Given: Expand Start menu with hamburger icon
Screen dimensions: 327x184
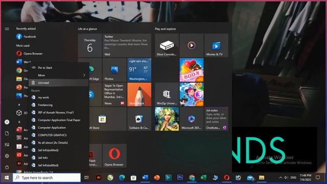Looking at the screenshot, I should click(7, 29).
